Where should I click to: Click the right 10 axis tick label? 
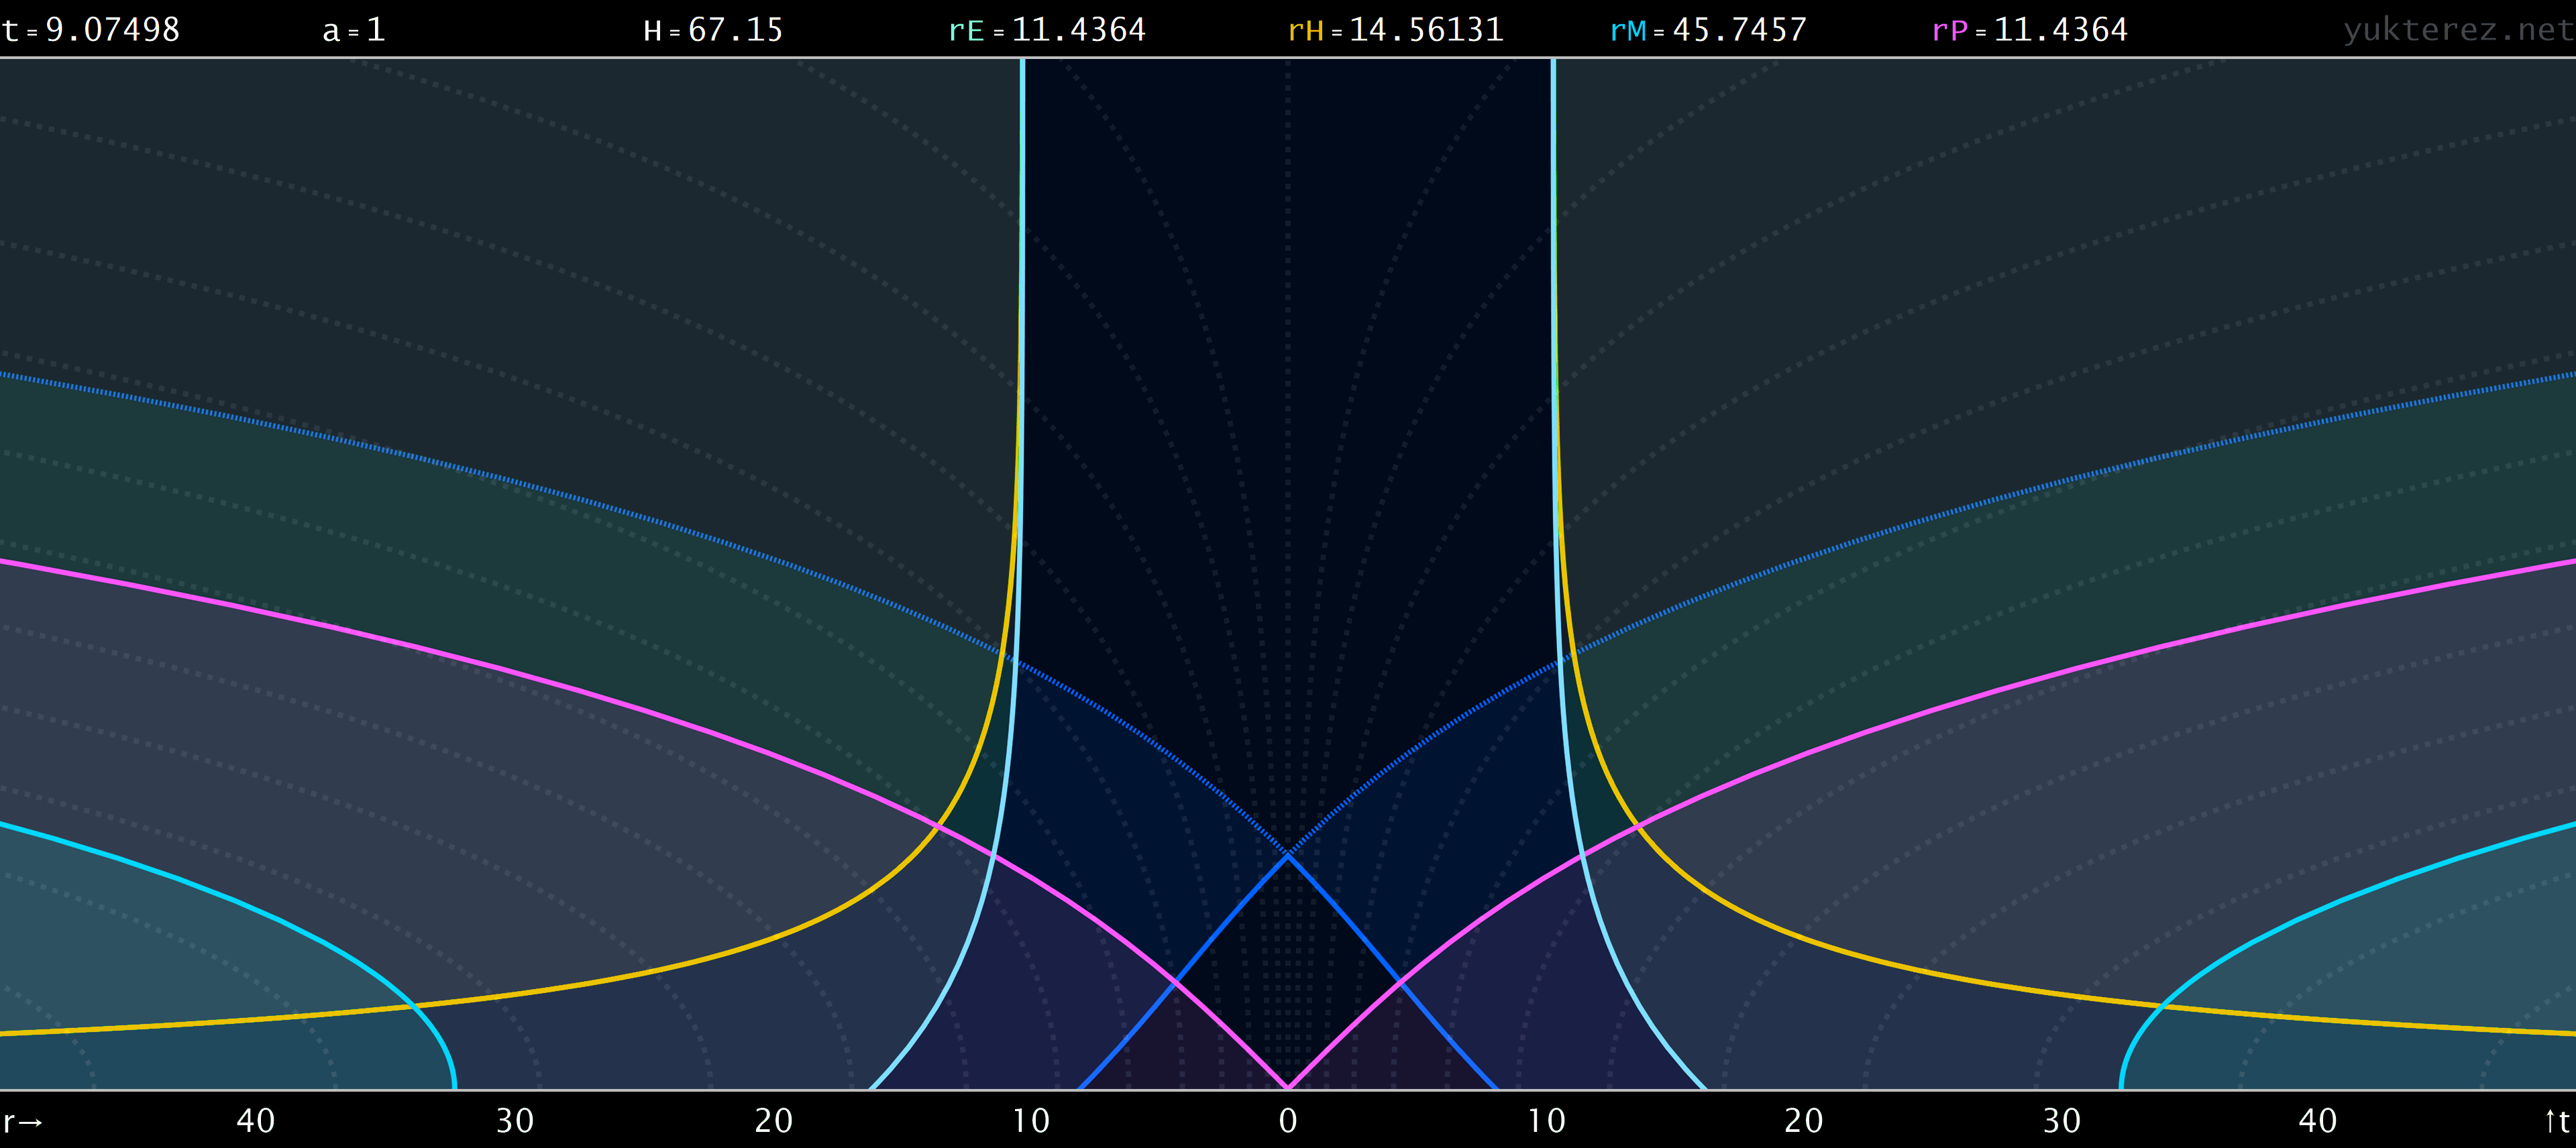pos(1546,1121)
